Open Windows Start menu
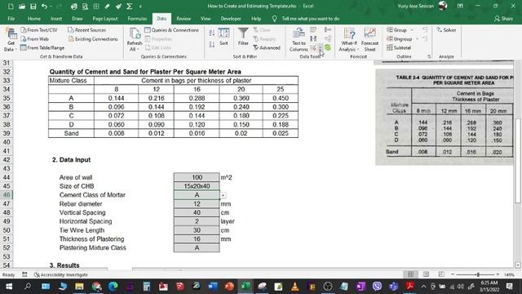This screenshot has height=294, width=522. pos(9,287)
